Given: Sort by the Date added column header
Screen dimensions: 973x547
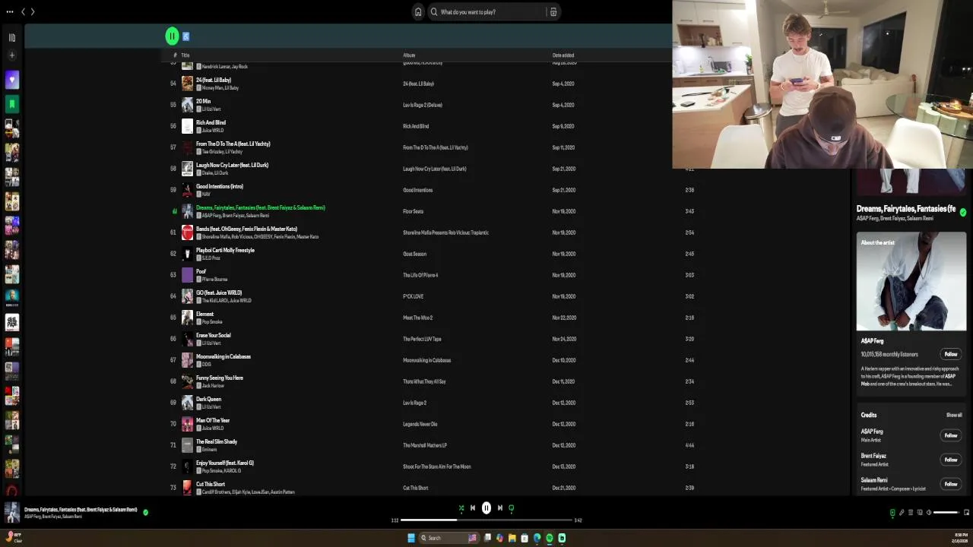Looking at the screenshot, I should pyautogui.click(x=563, y=55).
